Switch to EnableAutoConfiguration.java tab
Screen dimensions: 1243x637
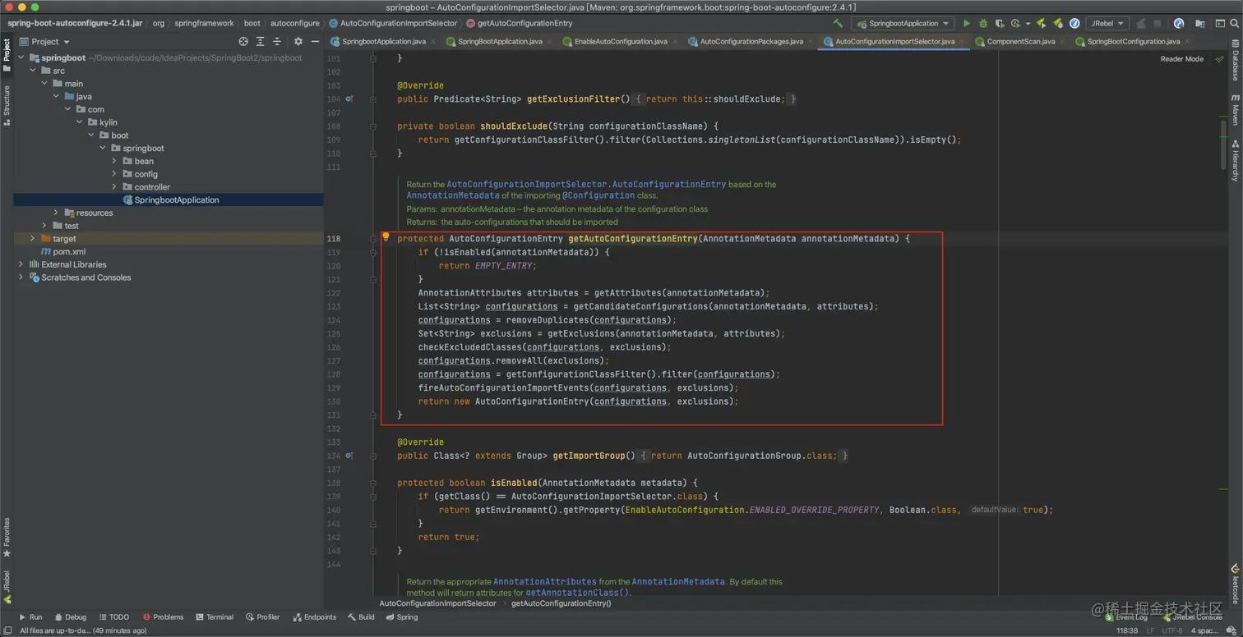621,41
